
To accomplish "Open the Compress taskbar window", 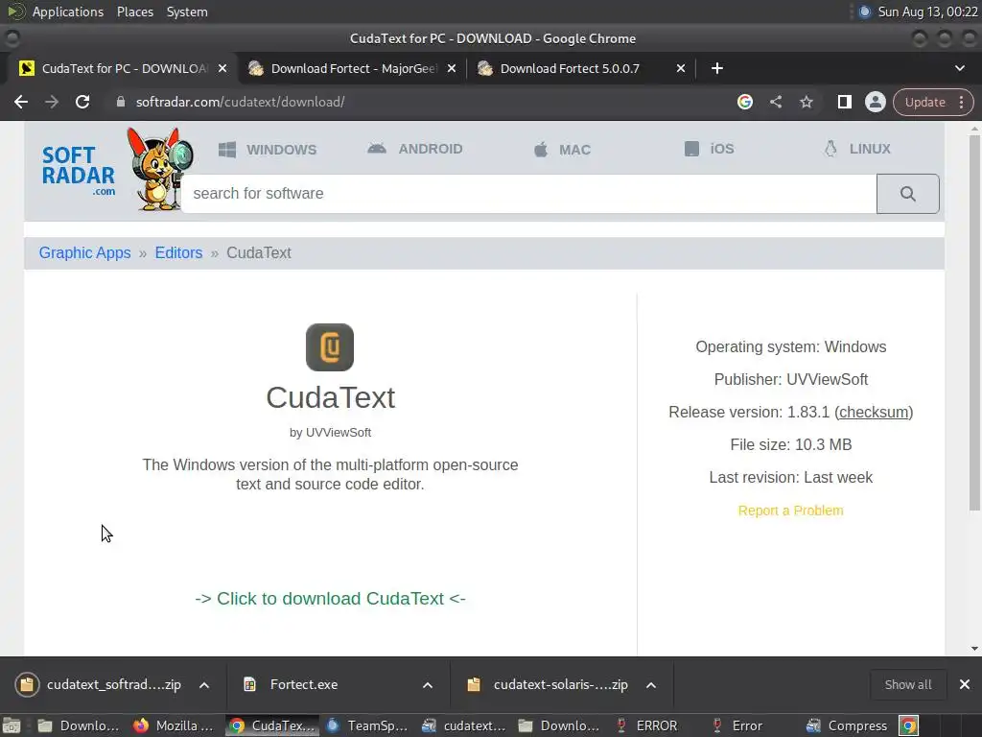I will click(847, 725).
